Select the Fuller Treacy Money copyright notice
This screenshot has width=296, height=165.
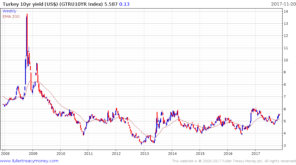click(x=234, y=161)
